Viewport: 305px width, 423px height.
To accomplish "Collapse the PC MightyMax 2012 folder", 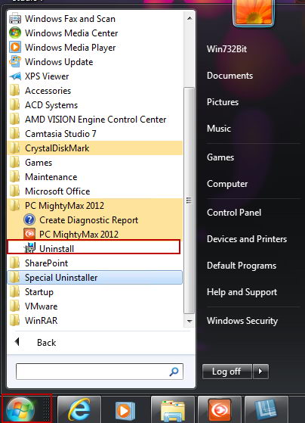I will coord(95,206).
